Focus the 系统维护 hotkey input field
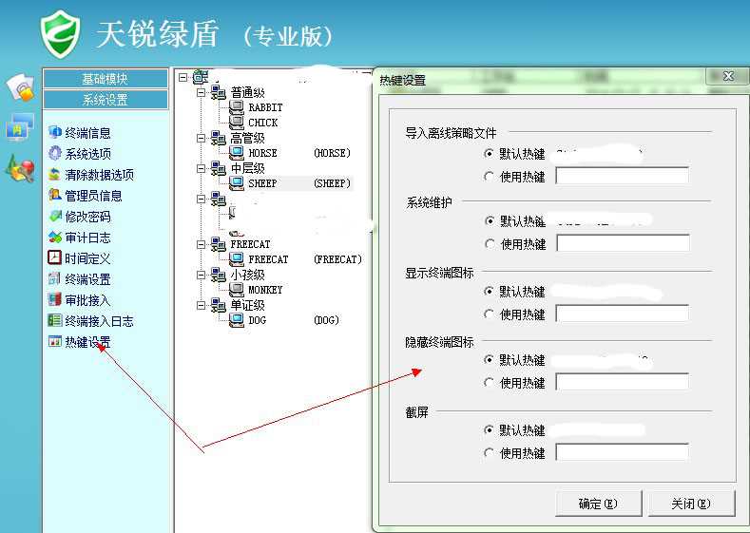The width and height of the screenshot is (750, 533). point(624,243)
